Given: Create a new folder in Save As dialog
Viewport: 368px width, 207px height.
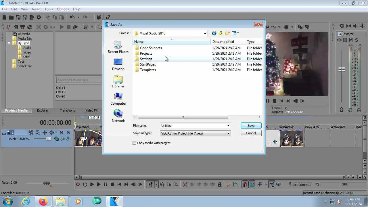Looking at the screenshot, I should tap(227, 33).
